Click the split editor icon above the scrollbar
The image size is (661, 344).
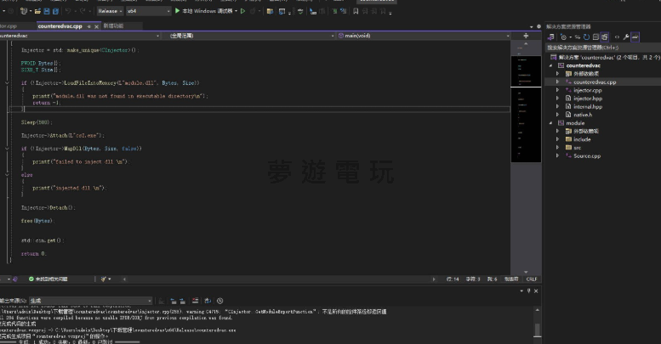(527, 36)
